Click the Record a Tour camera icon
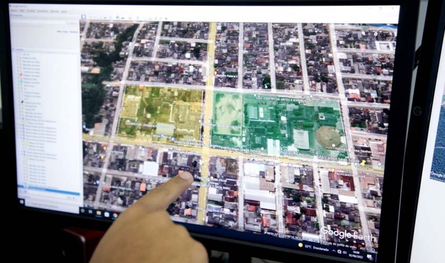 111,18
